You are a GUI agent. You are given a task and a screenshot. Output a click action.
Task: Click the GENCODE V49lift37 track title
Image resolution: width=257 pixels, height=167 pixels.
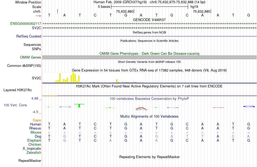[x=149, y=20]
